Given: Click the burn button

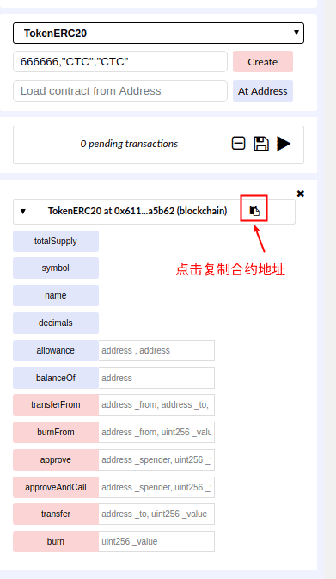Looking at the screenshot, I should pos(56,542).
